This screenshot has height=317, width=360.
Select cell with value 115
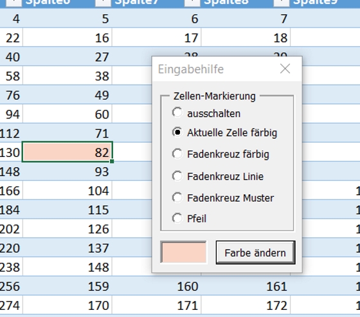click(x=67, y=209)
